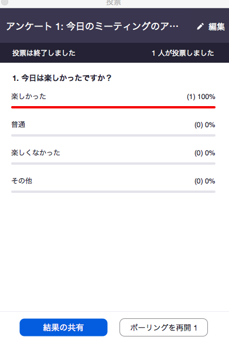Image resolution: width=229 pixels, height=340 pixels.
Task: Click the 結果の共有 share results button
Action: pos(63,327)
